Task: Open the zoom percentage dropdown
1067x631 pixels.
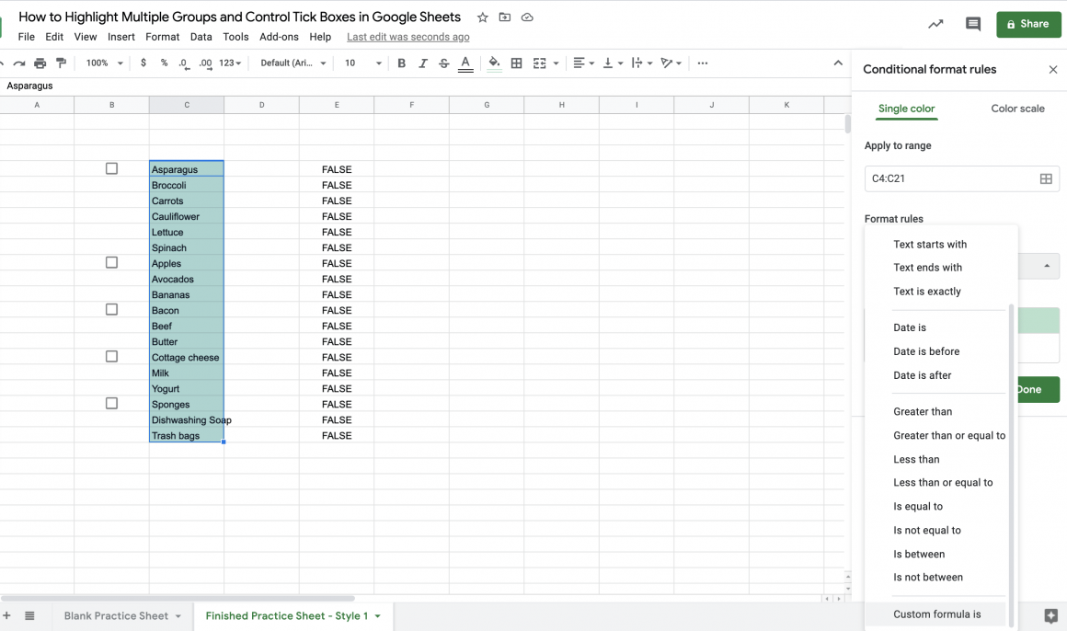Action: pos(102,63)
